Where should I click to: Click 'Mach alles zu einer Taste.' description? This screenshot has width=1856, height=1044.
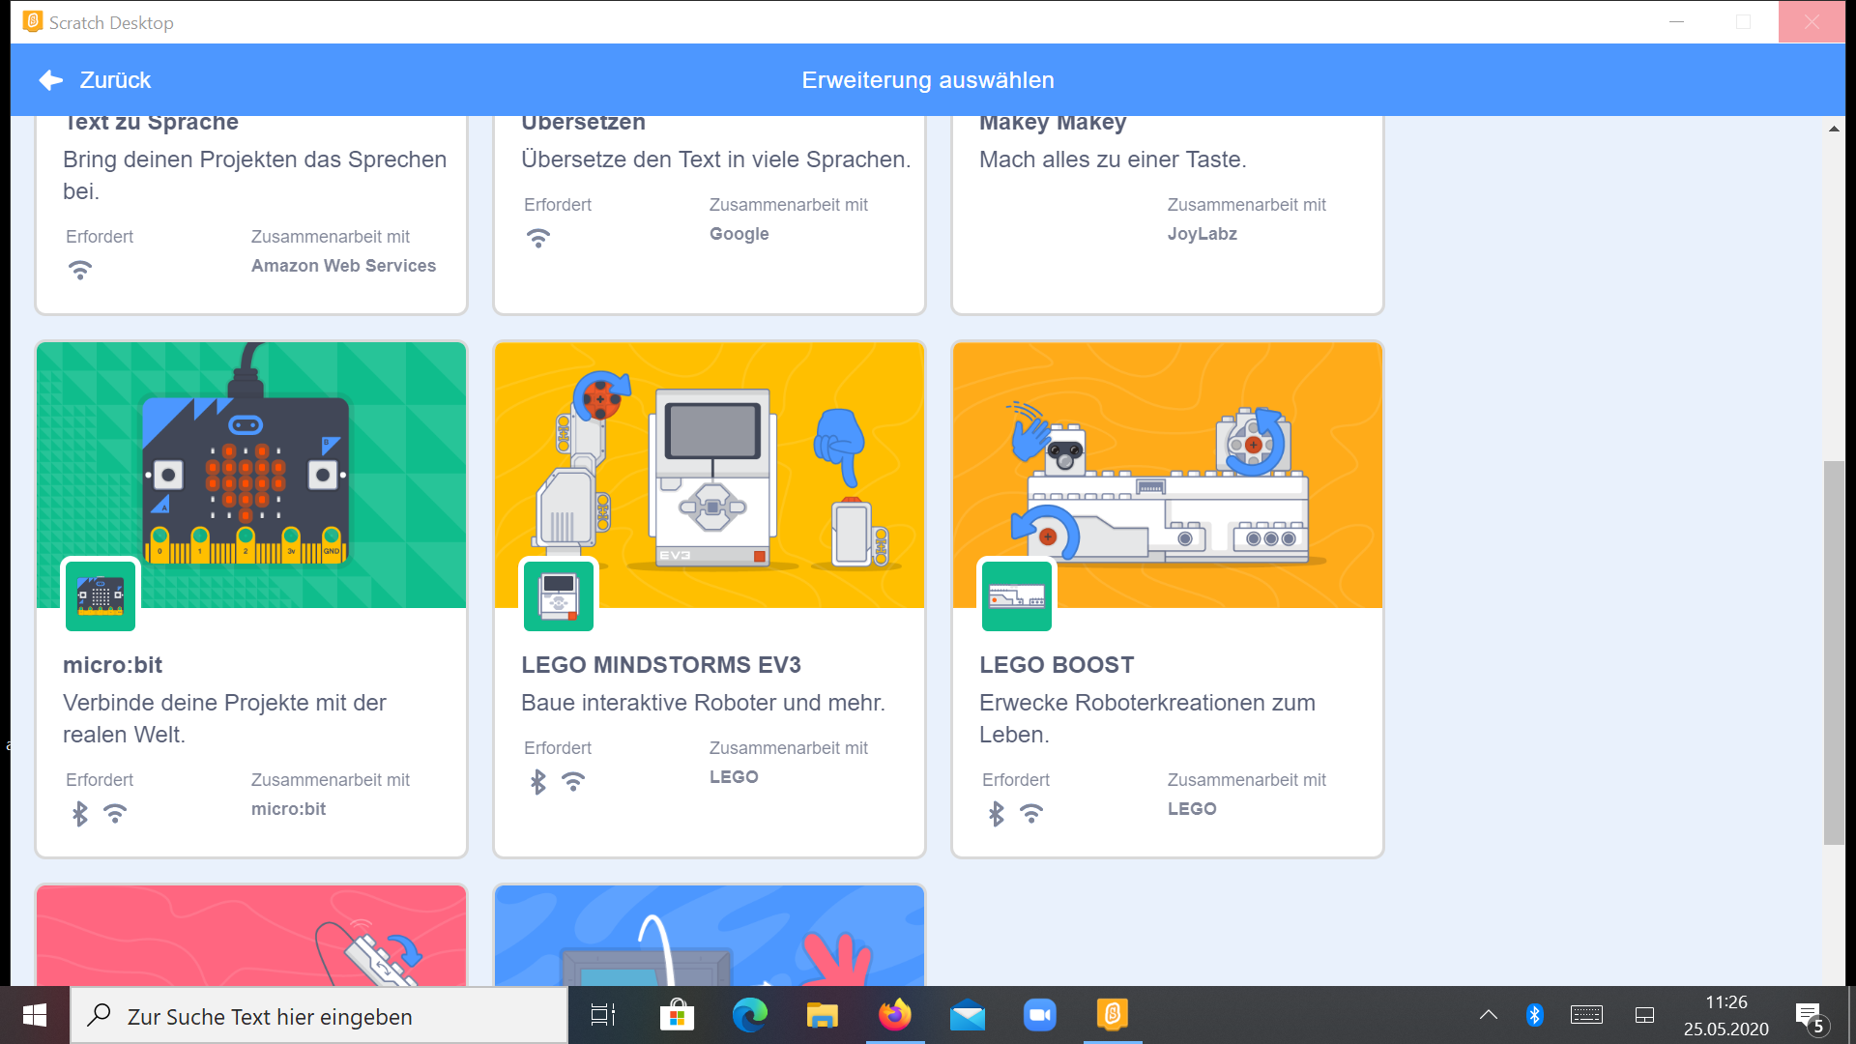pyautogui.click(x=1113, y=159)
